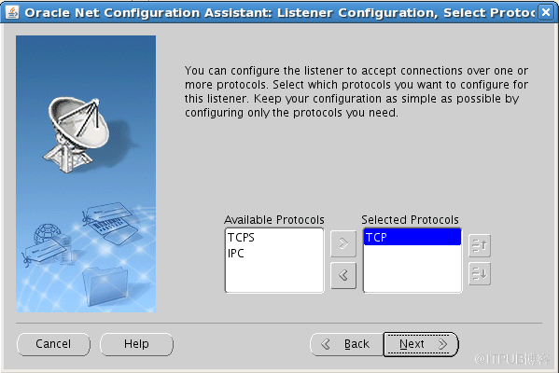Select TCP in Selected Protocols
The width and height of the screenshot is (559, 373).
(412, 237)
